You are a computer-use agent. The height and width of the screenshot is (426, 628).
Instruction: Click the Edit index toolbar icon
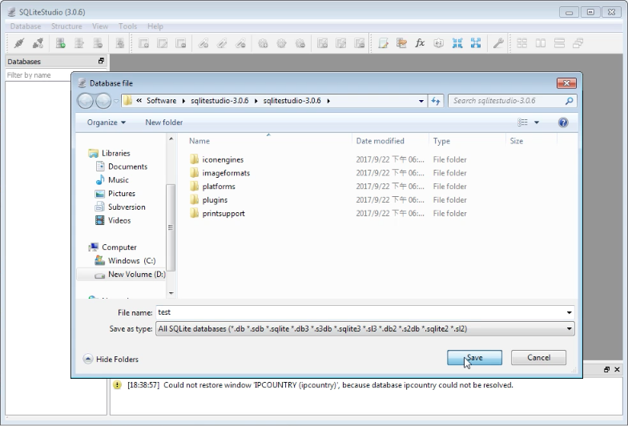[222, 43]
